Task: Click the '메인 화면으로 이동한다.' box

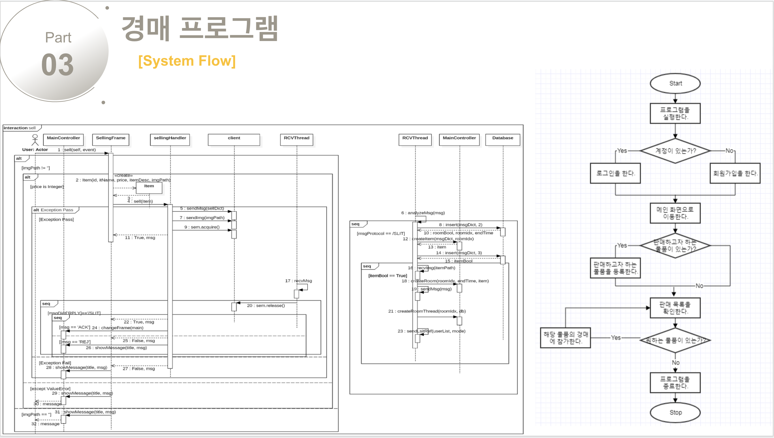Action: coord(675,213)
